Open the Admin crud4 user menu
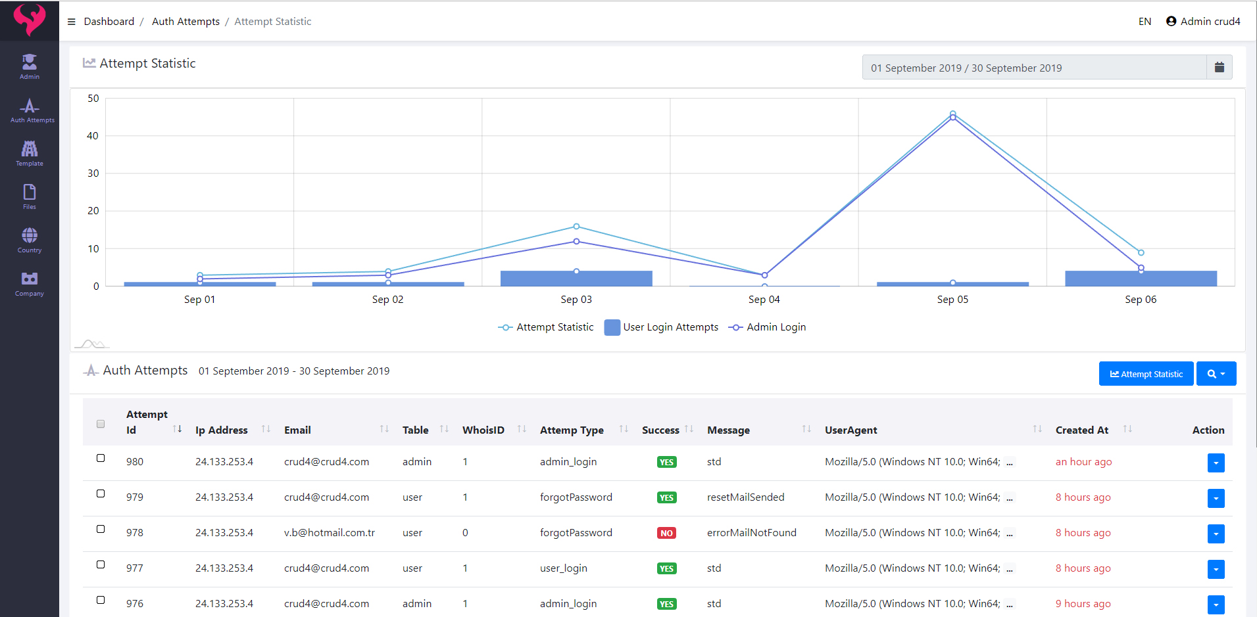The width and height of the screenshot is (1257, 617). [x=1203, y=22]
